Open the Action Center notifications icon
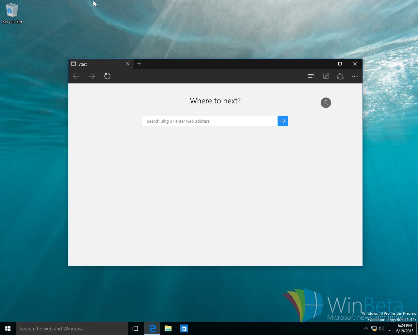The height and width of the screenshot is (335, 418). (x=390, y=328)
